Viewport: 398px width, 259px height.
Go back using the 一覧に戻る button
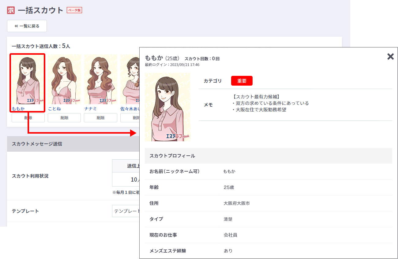27,26
